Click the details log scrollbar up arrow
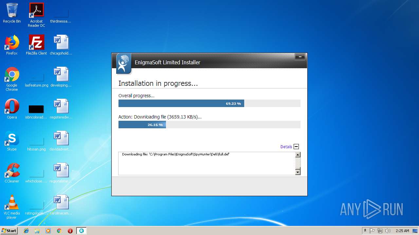Image resolution: width=419 pixels, height=235 pixels. click(298, 155)
